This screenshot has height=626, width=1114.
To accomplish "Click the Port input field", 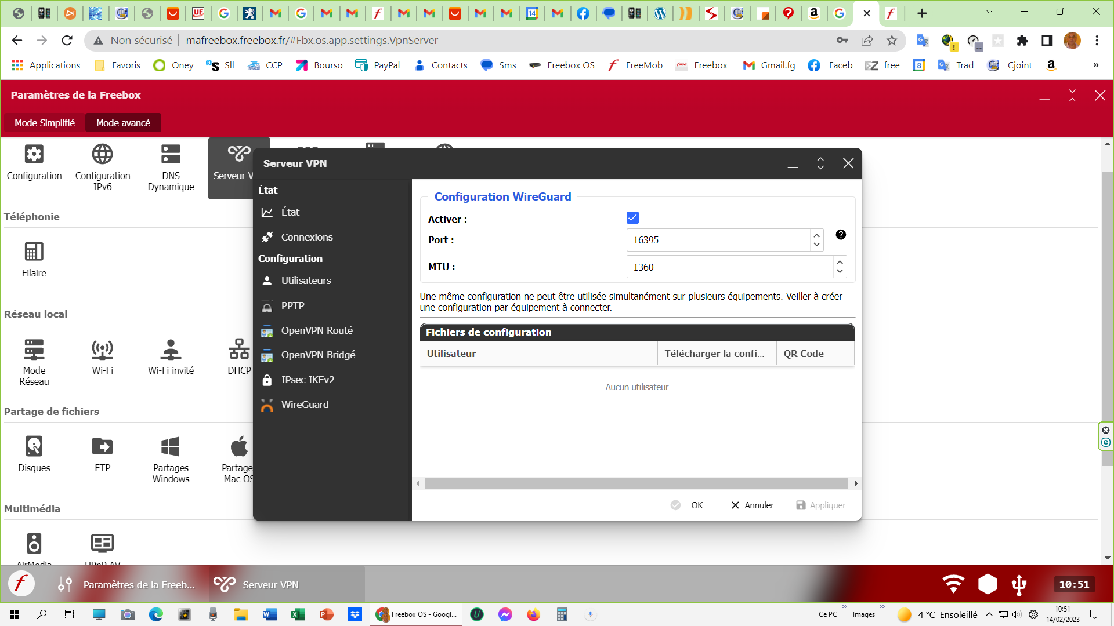I will coord(718,240).
